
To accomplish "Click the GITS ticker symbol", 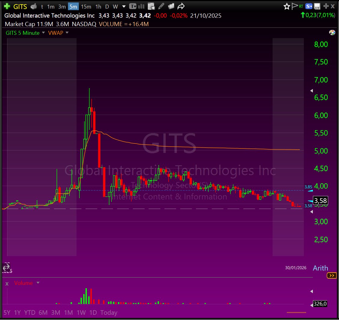I will click(20, 7).
